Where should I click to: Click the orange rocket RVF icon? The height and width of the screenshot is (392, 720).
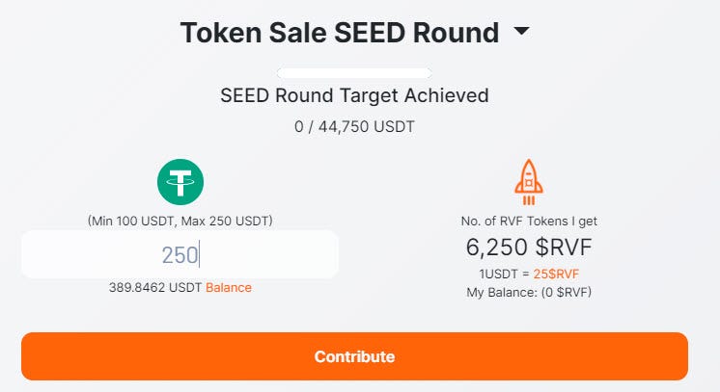(x=529, y=182)
